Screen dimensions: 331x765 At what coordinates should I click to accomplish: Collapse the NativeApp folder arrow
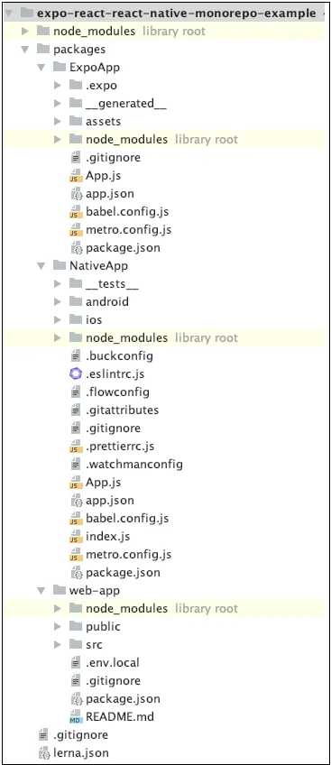41,266
